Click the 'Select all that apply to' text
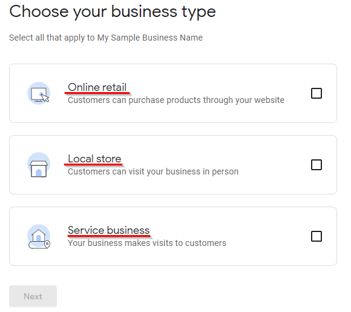The image size is (351, 312). click(x=52, y=38)
